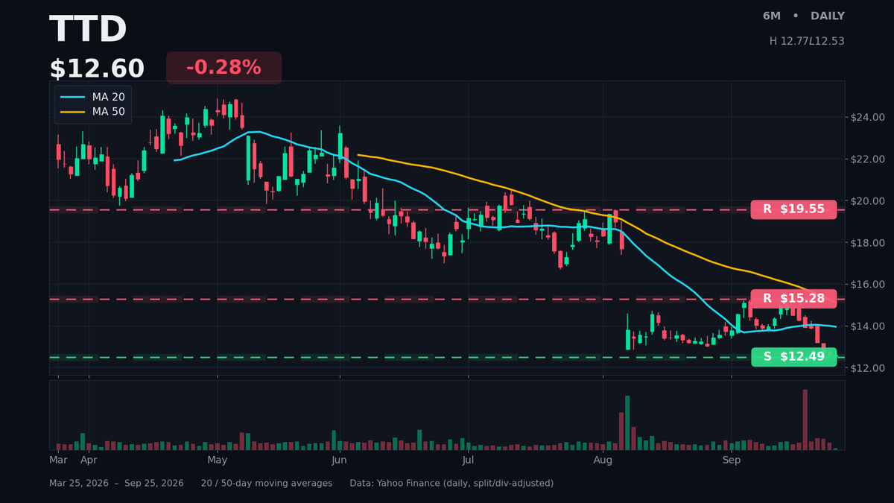Click the $22.00 price axis label

867,159
